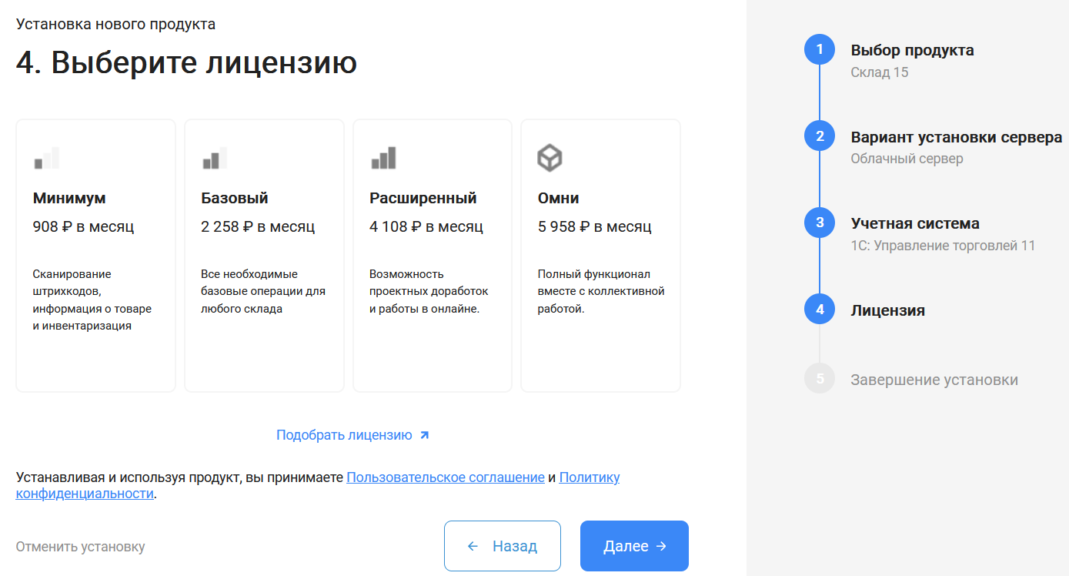Click the 908 ₽ в месяц price
Viewport: 1069px width, 576px height.
tap(83, 227)
